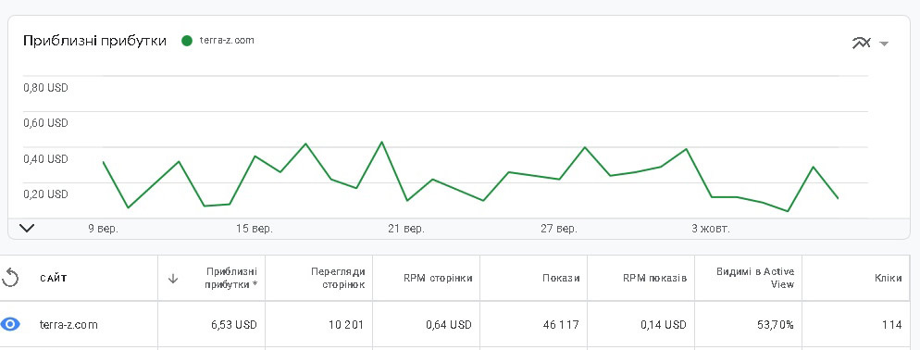Click the САЙТ column header

point(54,279)
